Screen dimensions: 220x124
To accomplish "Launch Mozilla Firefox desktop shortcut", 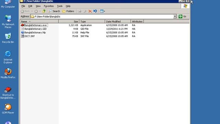I will click(8, 73).
